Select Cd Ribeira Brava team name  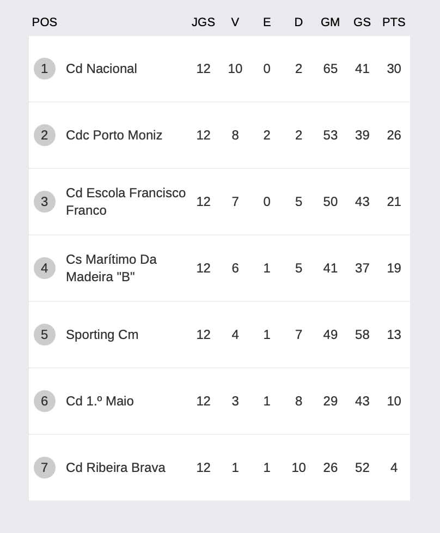click(115, 468)
